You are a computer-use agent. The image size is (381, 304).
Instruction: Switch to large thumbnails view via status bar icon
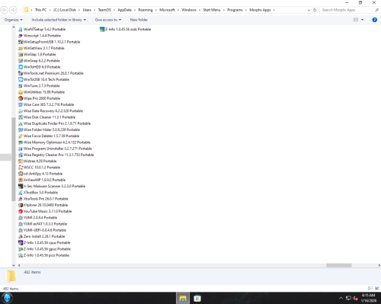pos(377,289)
